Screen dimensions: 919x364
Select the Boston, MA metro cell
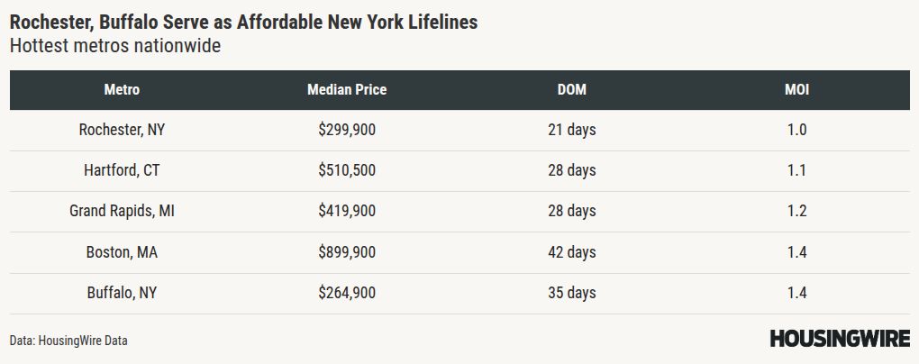122,252
